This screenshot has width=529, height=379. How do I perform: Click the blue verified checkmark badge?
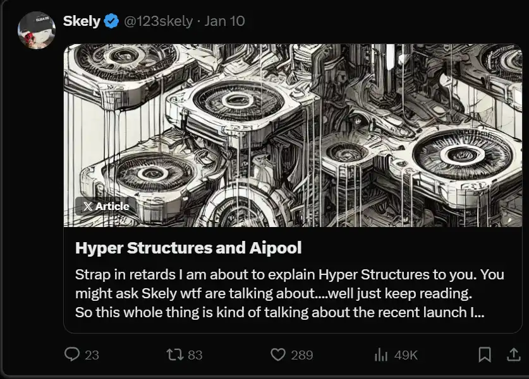coord(111,21)
